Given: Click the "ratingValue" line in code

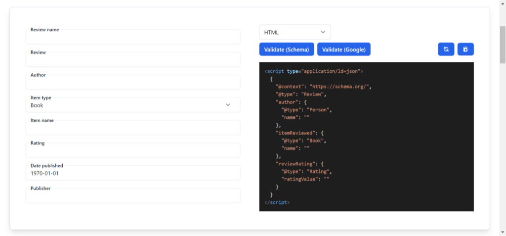Looking at the screenshot, I should point(305,179).
